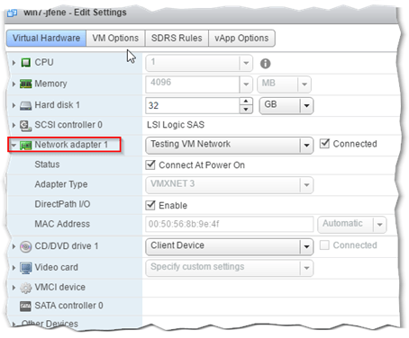
Task: Expand the Video card row
Action: pyautogui.click(x=14, y=268)
